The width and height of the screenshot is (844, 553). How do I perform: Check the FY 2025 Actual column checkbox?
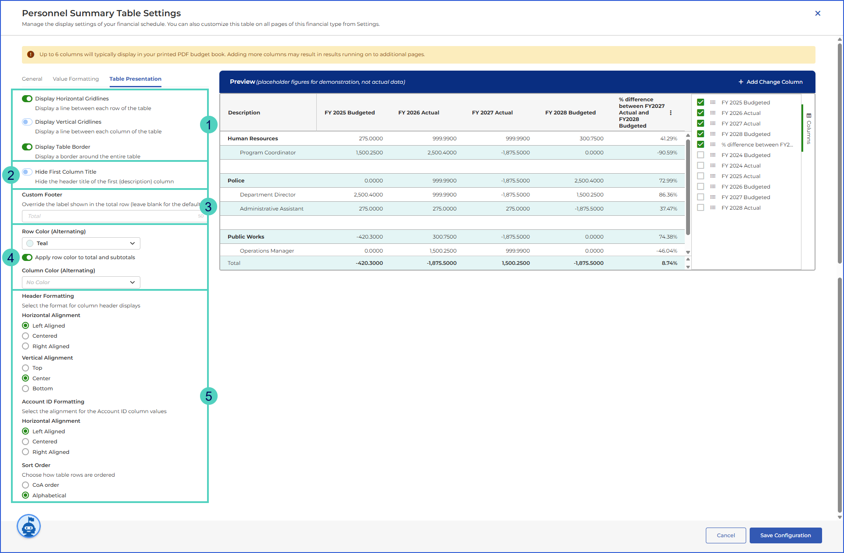[x=701, y=176]
